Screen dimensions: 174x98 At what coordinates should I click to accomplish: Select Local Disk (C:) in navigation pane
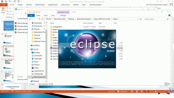(39, 71)
